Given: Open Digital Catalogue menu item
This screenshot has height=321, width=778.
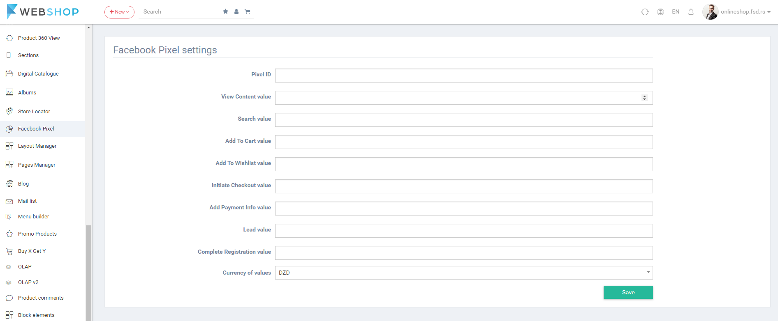Looking at the screenshot, I should tap(38, 74).
